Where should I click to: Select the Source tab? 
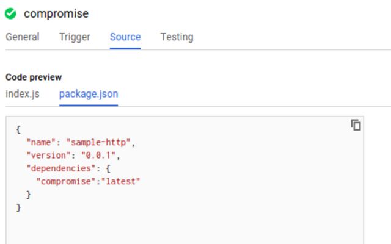[x=125, y=37]
